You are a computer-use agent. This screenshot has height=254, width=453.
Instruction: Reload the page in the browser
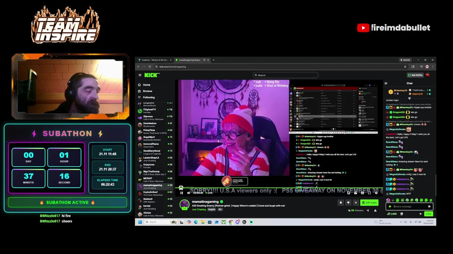[150, 67]
